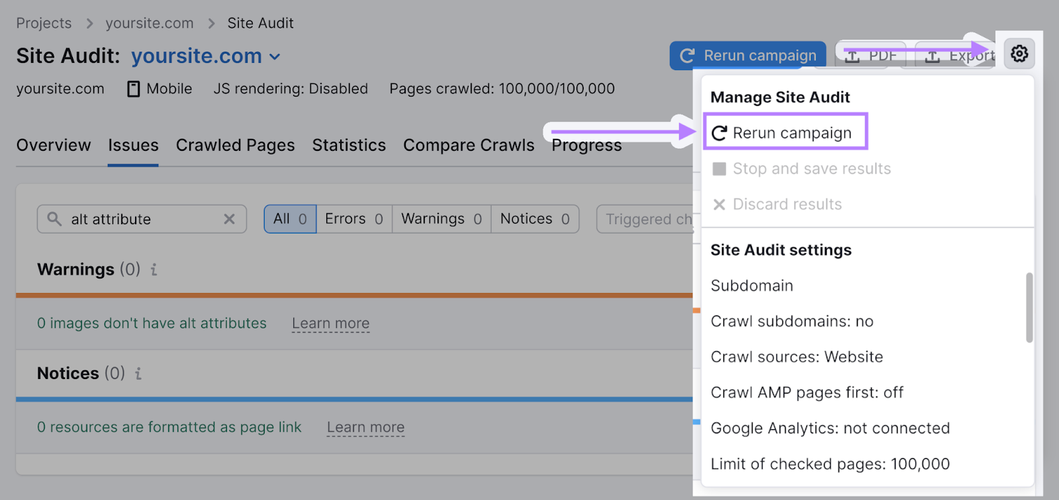Select the All filter

point(290,219)
